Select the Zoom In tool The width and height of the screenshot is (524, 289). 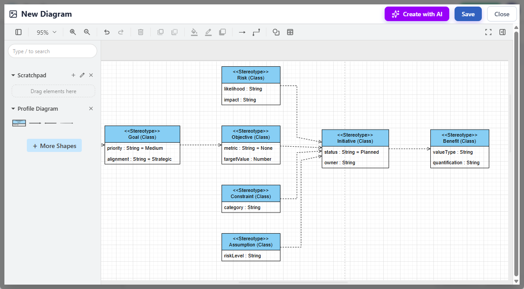point(73,32)
